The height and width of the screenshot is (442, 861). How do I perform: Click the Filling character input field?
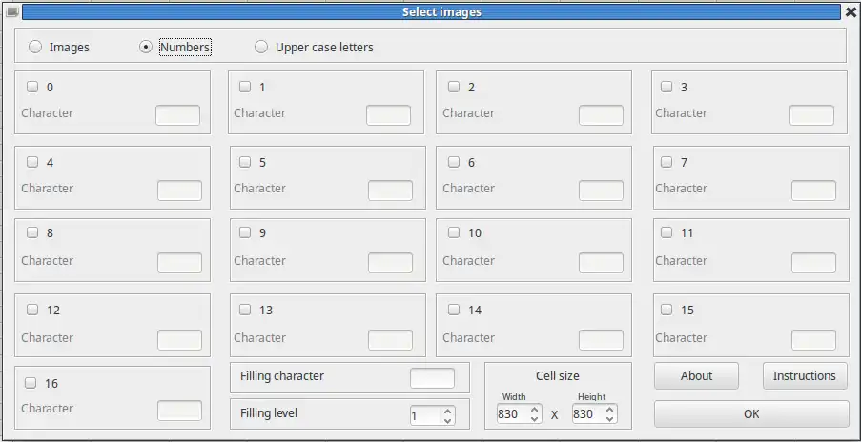pyautogui.click(x=432, y=377)
